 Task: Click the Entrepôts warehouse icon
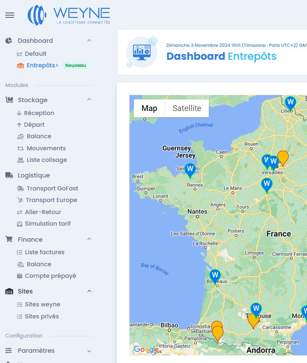[x=21, y=66]
